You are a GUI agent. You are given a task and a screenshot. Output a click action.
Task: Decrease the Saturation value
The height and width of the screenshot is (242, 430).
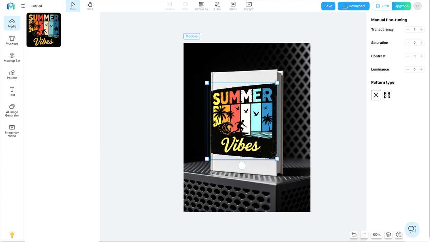[408, 43]
